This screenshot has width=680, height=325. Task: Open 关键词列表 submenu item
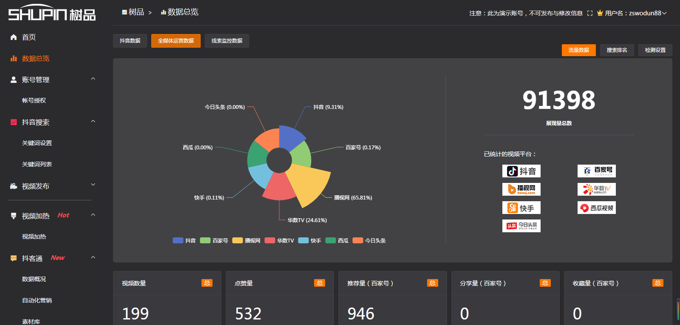37,164
